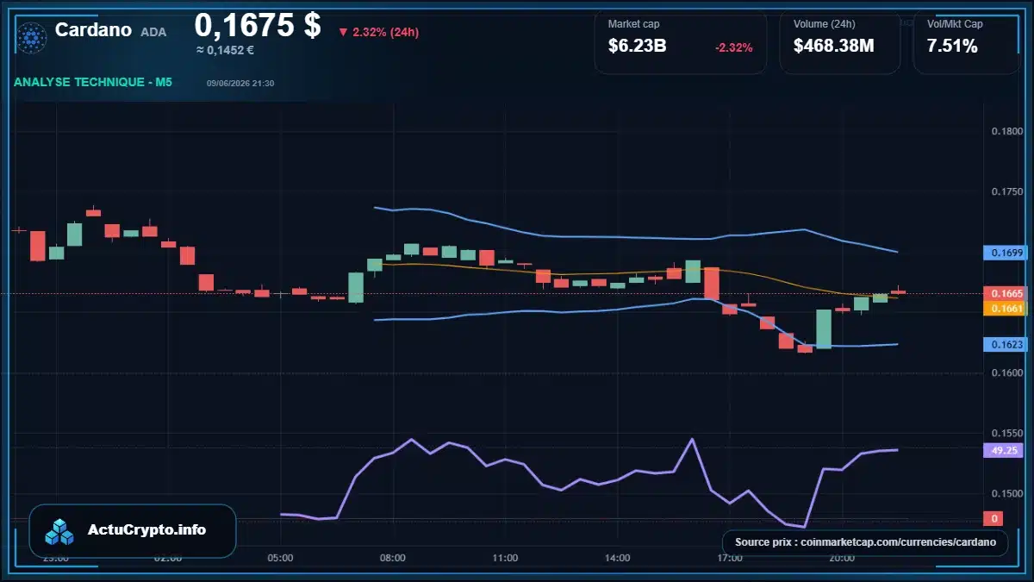Click the 08:00 time axis label
Screen dimensions: 1034x582
[392, 558]
